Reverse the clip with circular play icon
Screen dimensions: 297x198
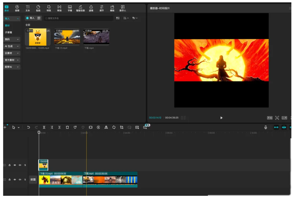click(x=98, y=127)
